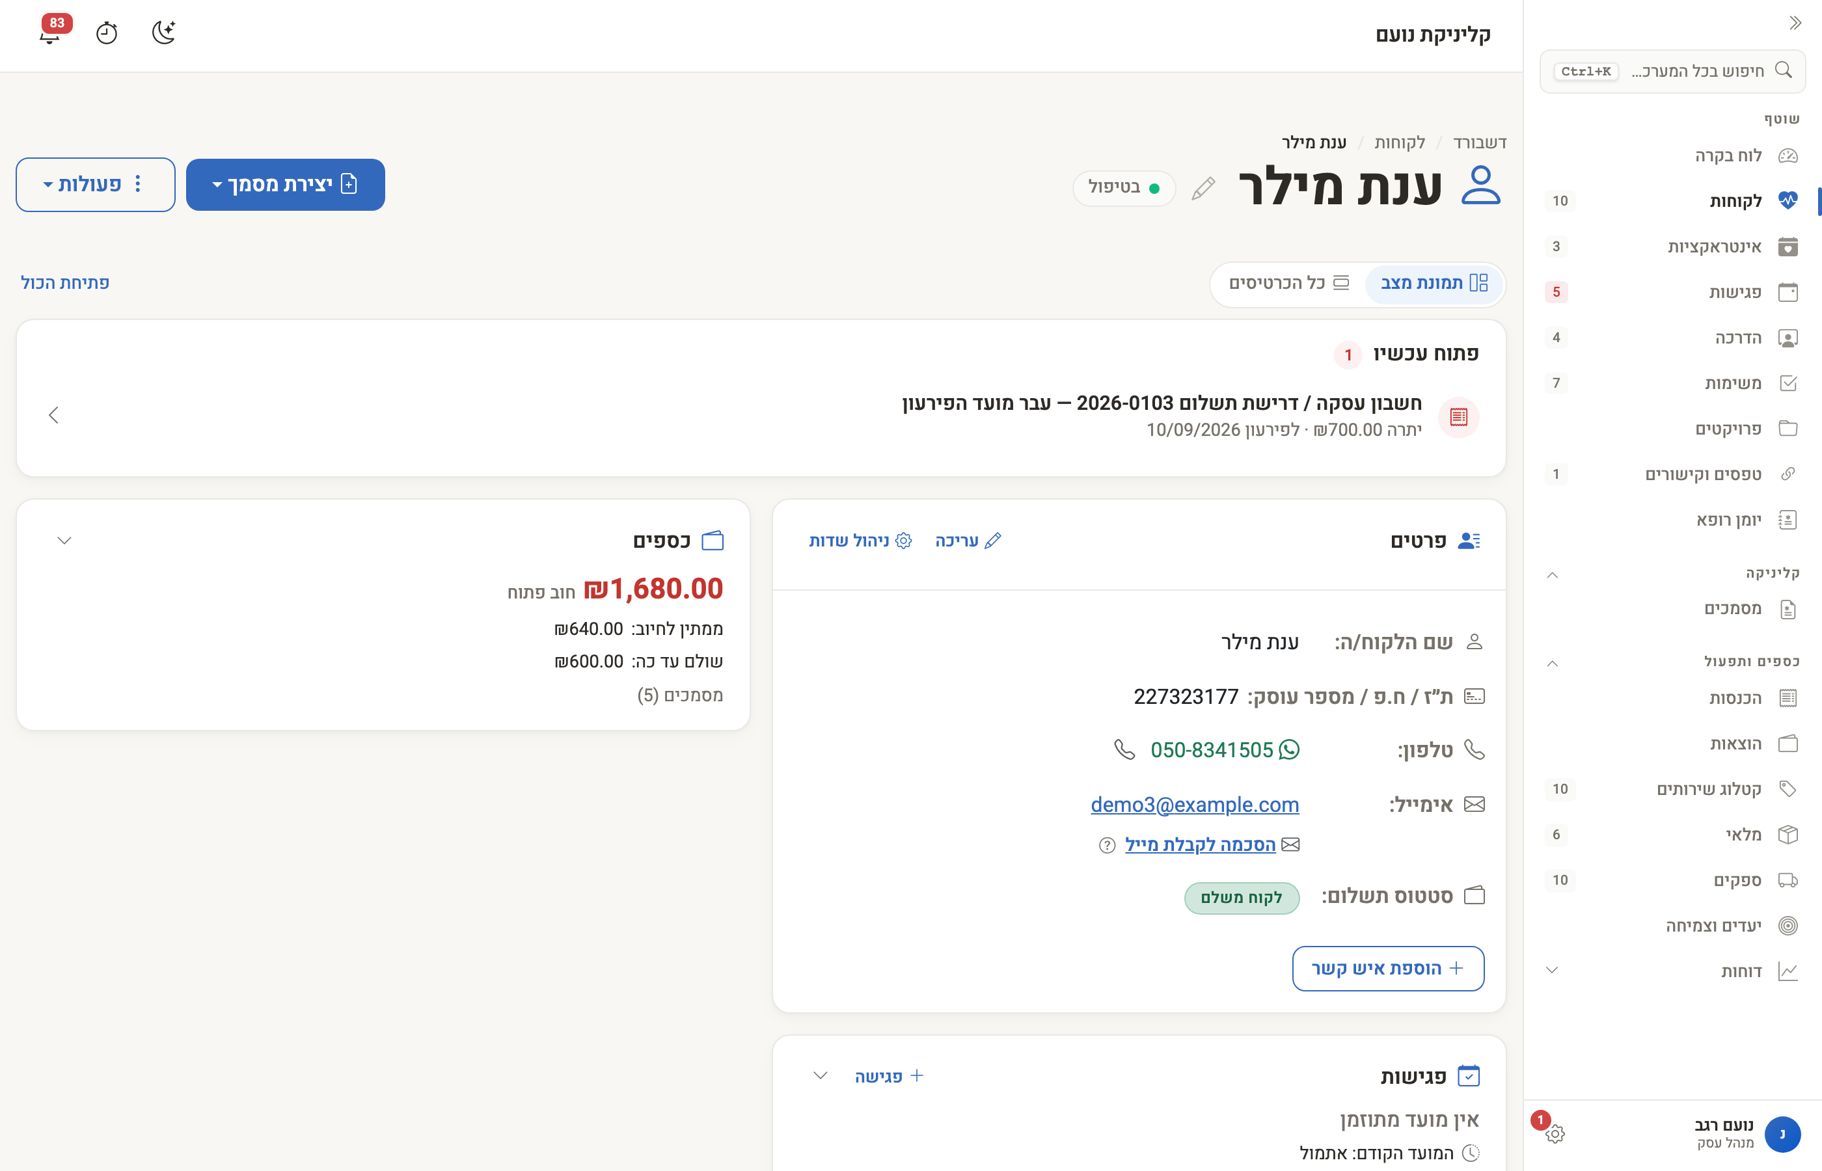Click the person icon next to client title

point(1481,186)
